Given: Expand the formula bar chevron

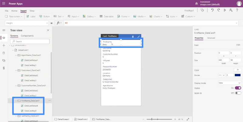Looking at the screenshot, I should [237, 23].
